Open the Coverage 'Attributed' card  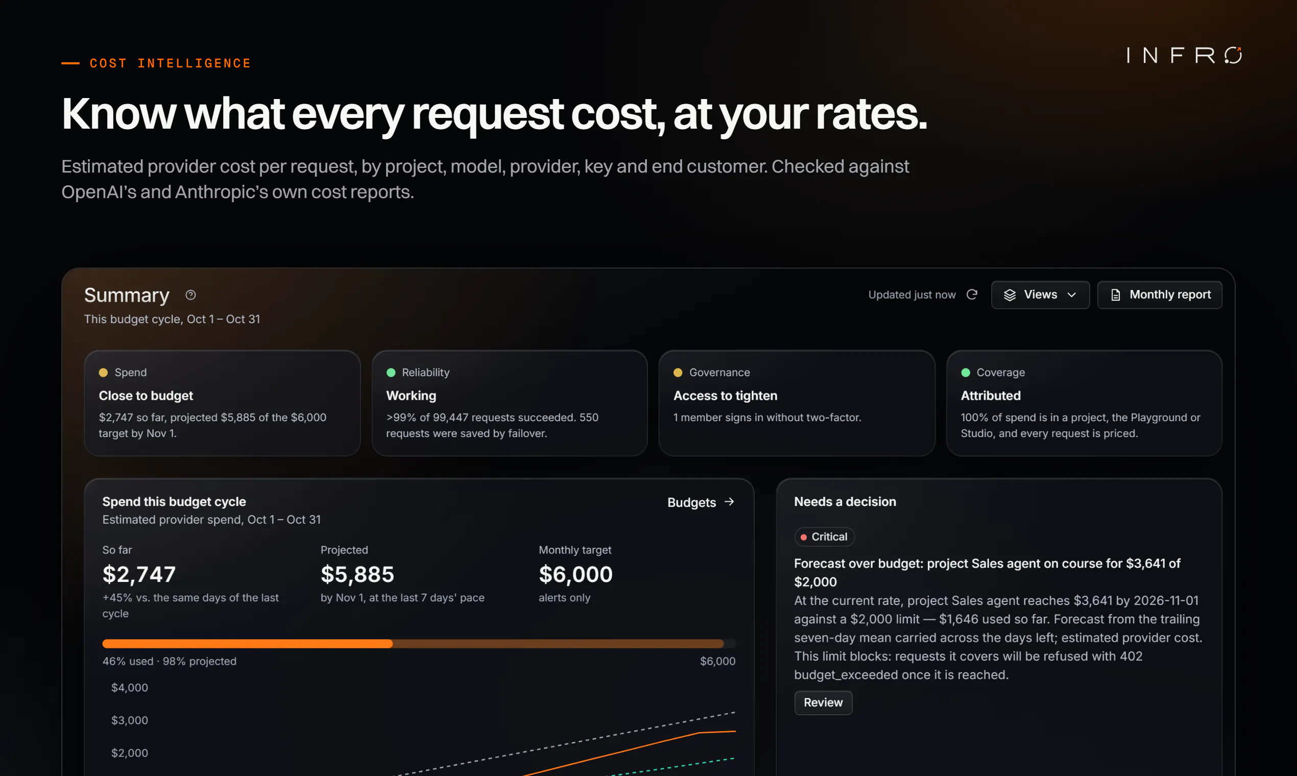click(x=1084, y=403)
